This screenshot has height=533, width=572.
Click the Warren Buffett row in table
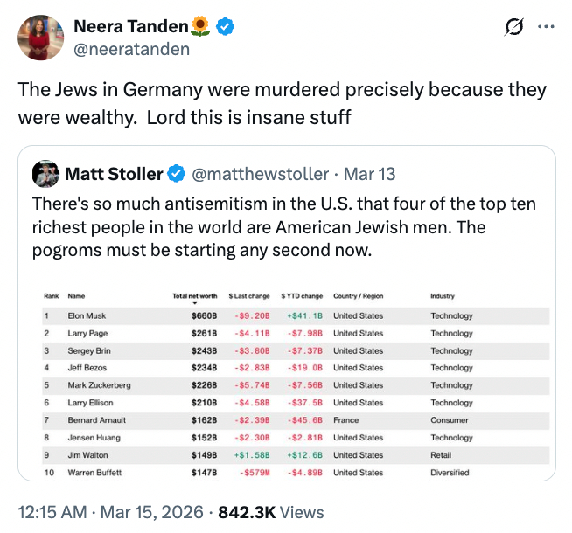pyautogui.click(x=287, y=473)
